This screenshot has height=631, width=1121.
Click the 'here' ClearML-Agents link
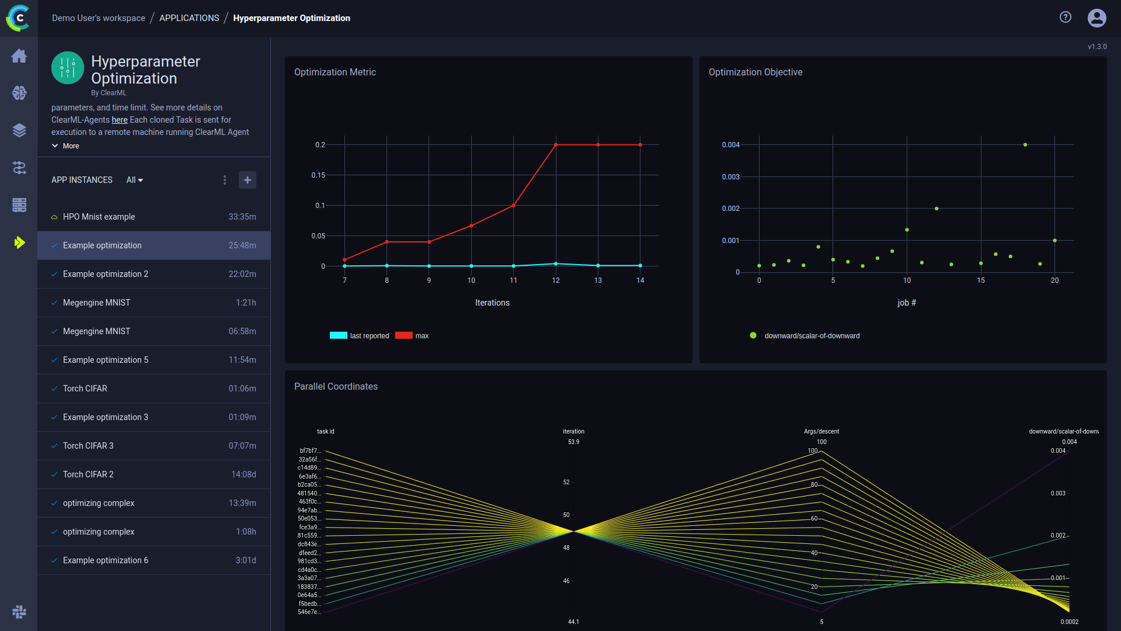click(119, 120)
